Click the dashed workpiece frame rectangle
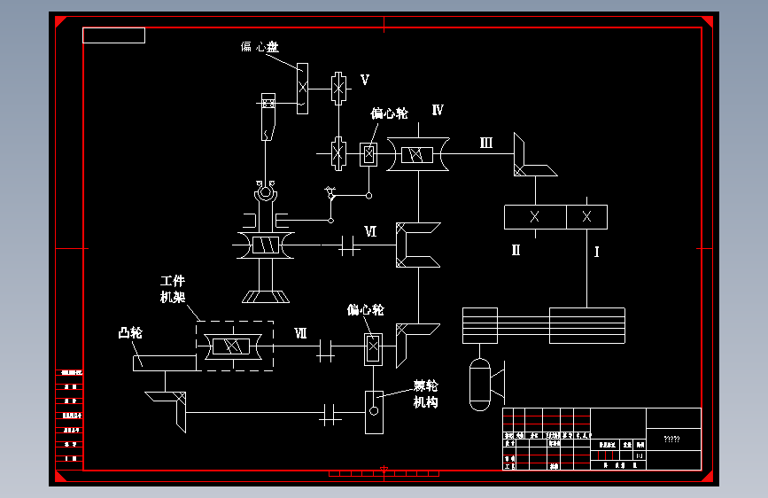 click(235, 346)
